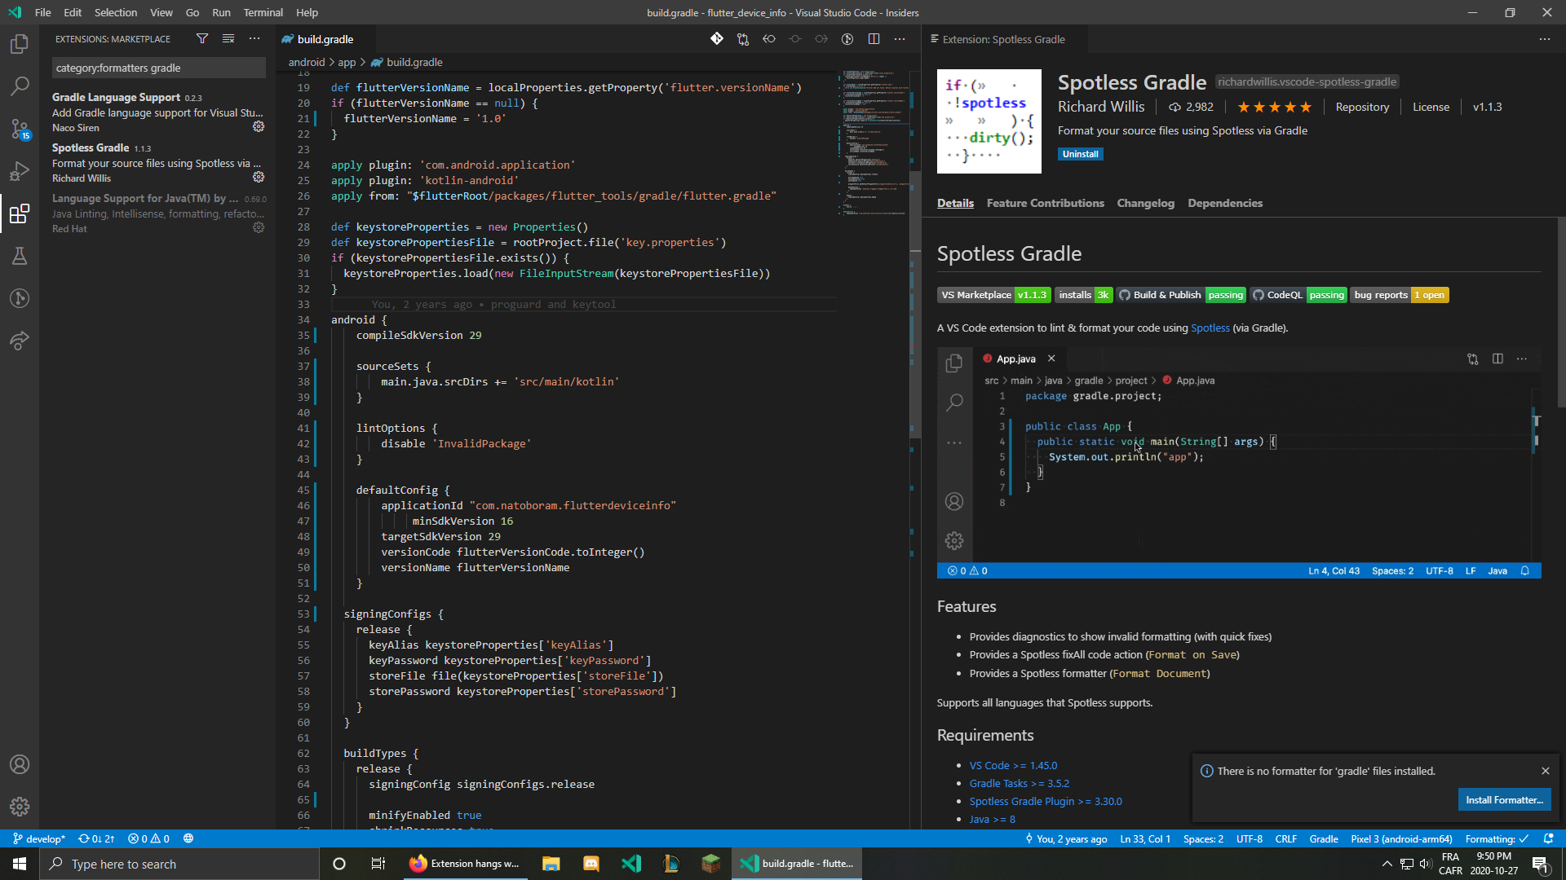
Task: Click the filter icon in Extensions Marketplace
Action: 201,38
